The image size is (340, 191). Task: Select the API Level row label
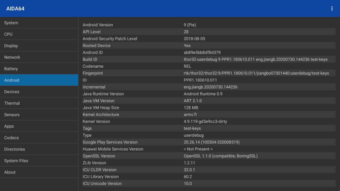click(x=91, y=32)
